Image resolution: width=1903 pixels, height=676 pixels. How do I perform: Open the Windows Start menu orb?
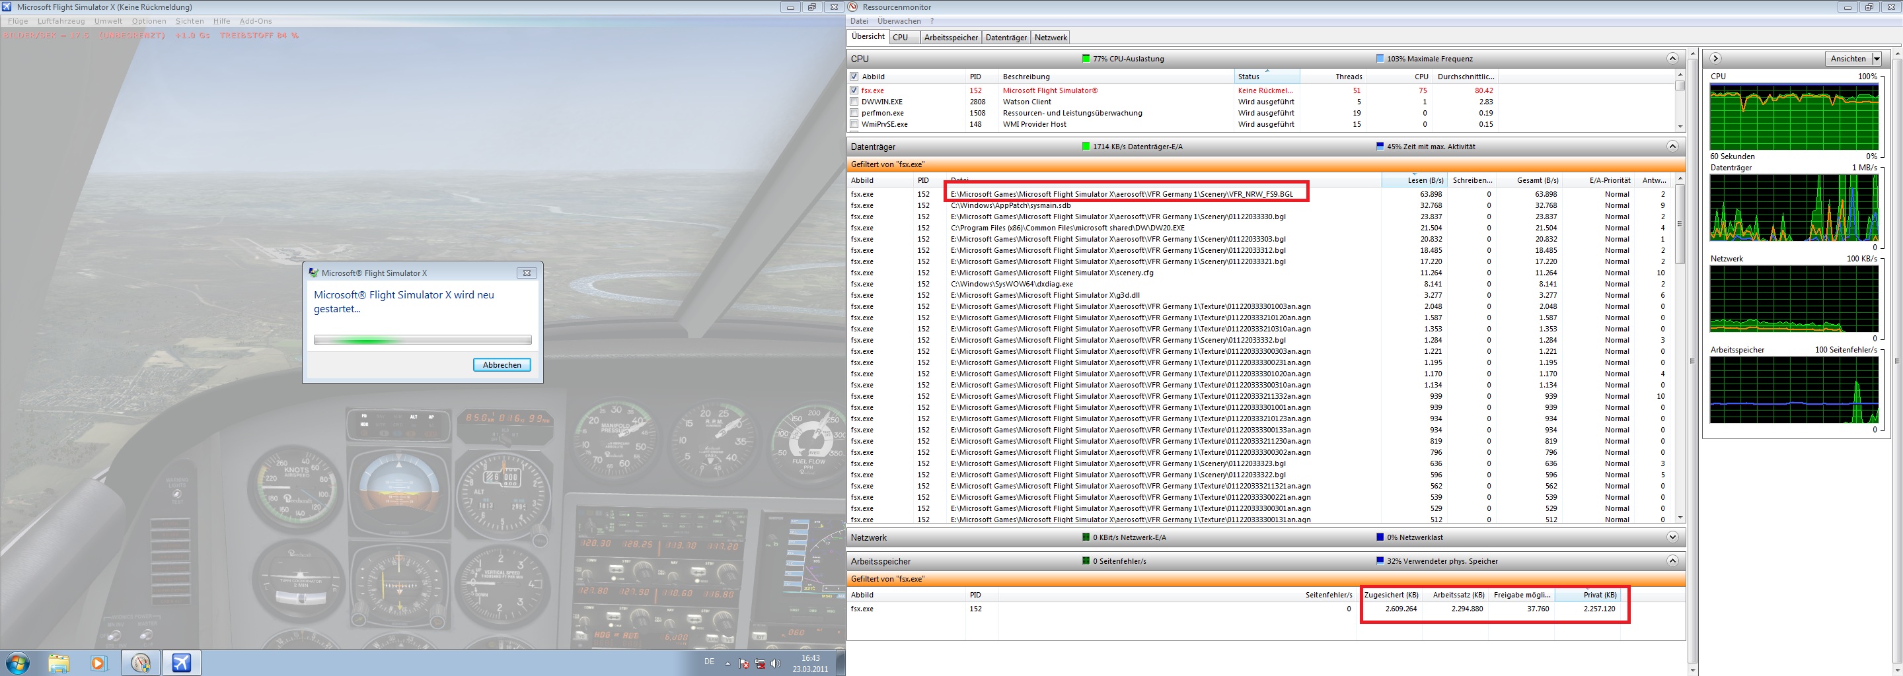(17, 663)
